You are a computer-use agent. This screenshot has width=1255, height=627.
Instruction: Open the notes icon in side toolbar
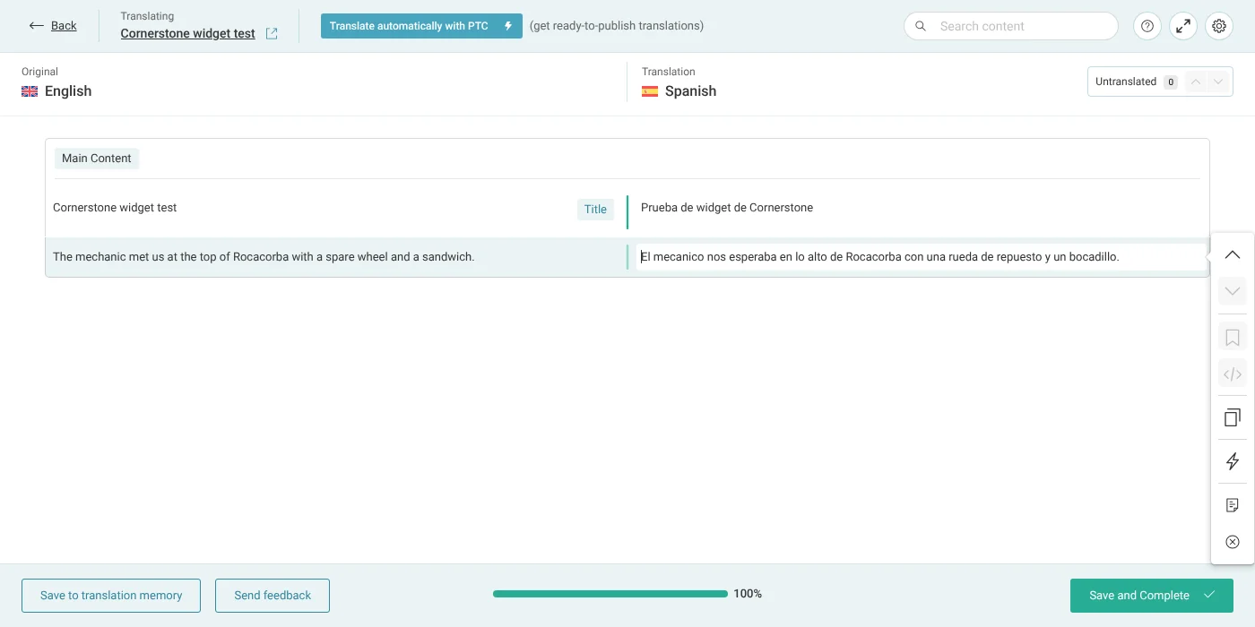point(1233,506)
